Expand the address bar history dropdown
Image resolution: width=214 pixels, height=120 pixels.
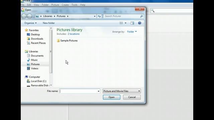pos(95,16)
